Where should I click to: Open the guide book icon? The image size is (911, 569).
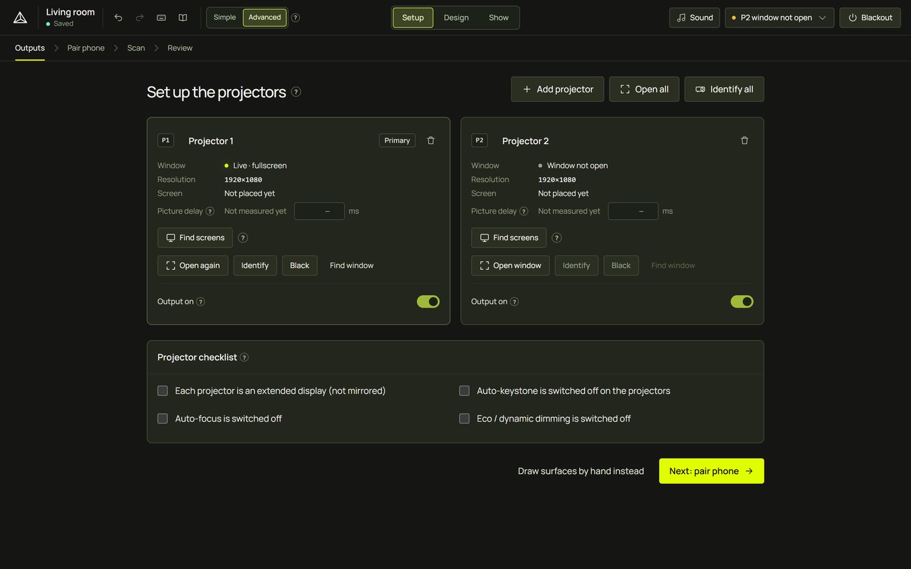coord(183,18)
